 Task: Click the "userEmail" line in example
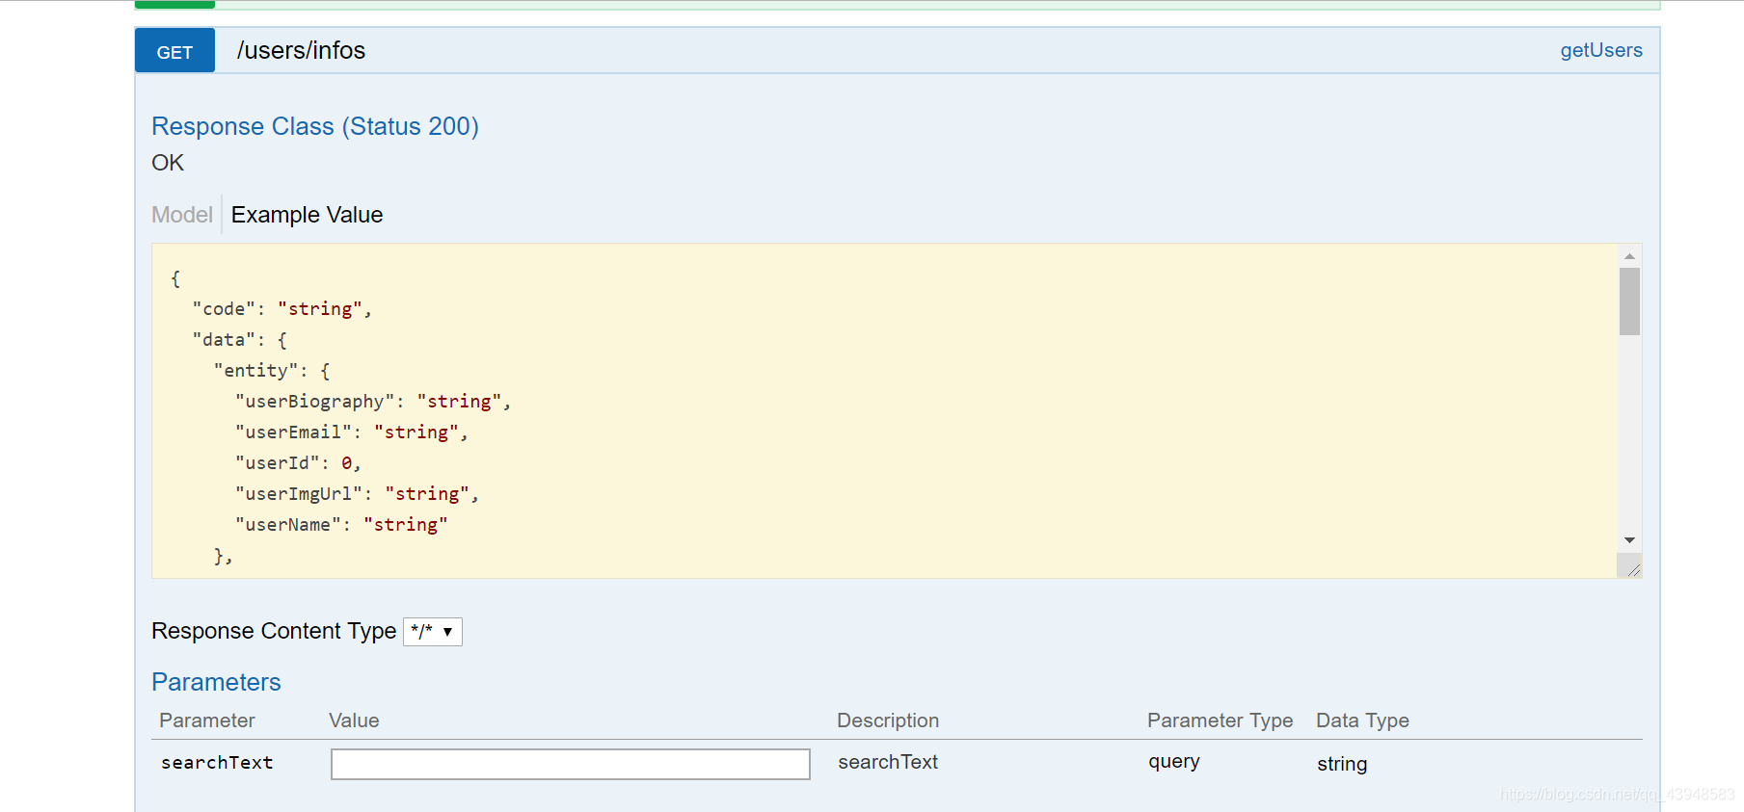tap(352, 432)
